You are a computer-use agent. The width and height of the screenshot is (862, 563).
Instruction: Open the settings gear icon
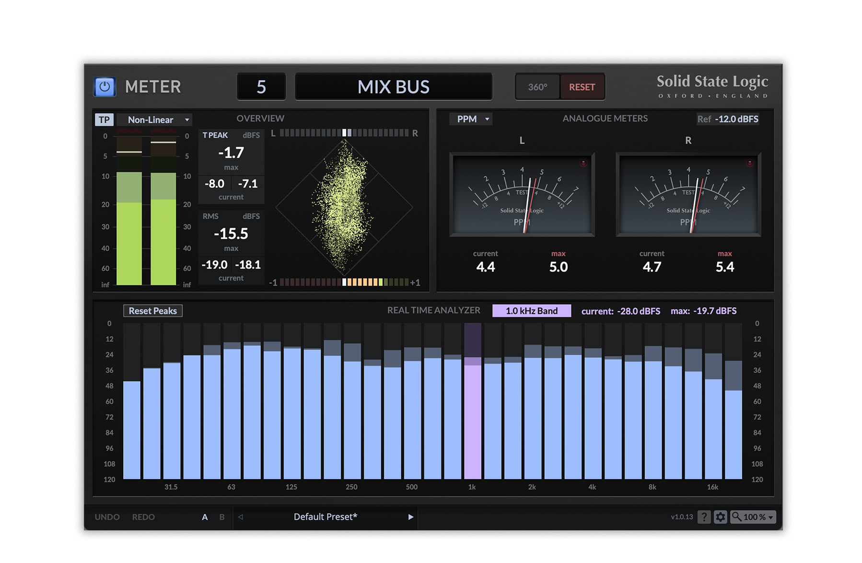720,517
